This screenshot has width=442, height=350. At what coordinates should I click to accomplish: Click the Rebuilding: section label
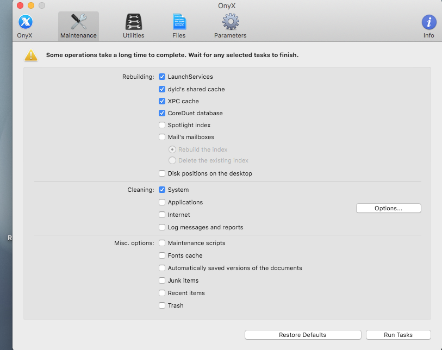138,77
